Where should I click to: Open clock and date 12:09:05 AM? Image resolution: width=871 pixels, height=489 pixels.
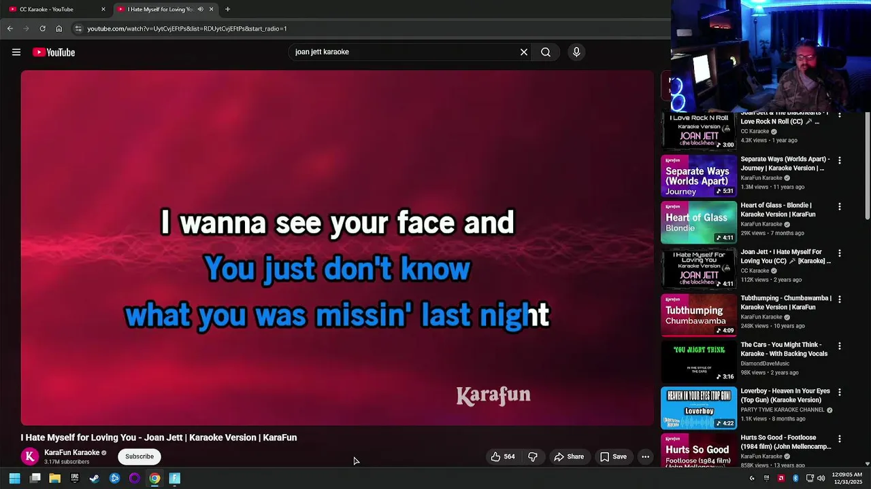(x=847, y=478)
